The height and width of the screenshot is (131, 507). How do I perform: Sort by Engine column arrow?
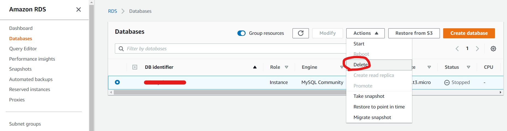click(342, 67)
